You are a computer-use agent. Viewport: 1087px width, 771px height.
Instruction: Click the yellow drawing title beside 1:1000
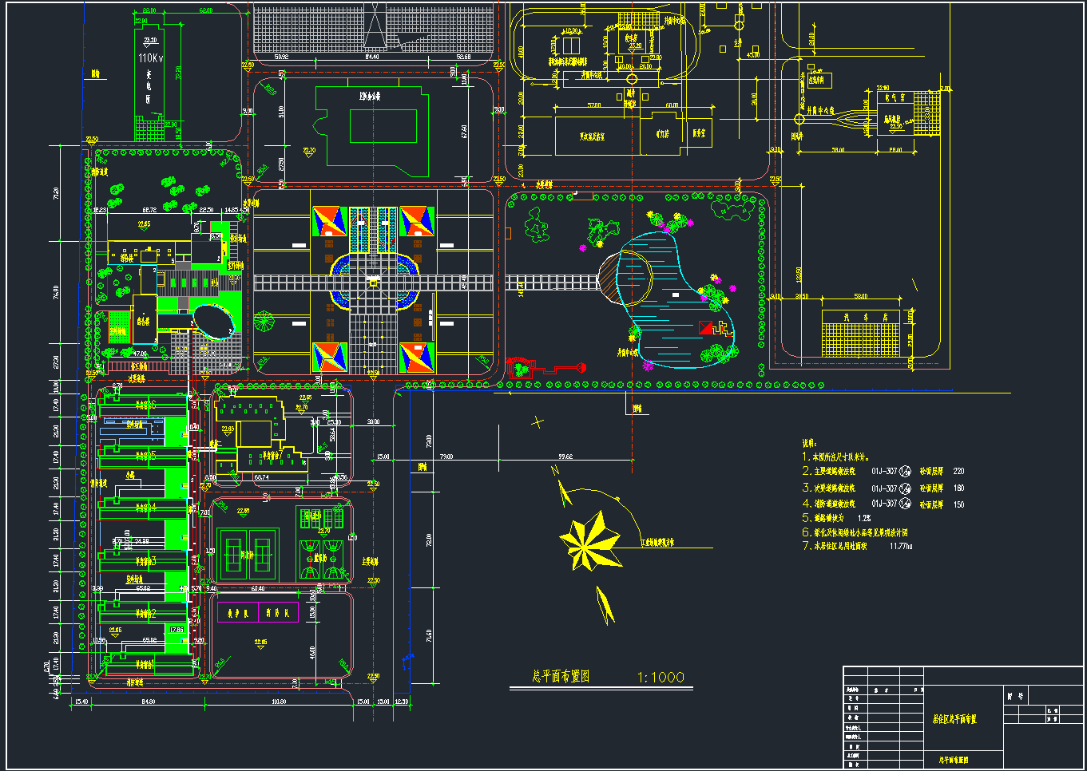coord(561,676)
